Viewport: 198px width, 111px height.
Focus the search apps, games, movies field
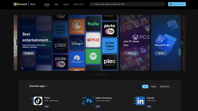tap(127, 4)
